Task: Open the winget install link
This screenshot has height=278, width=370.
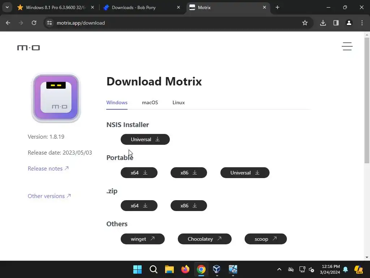Action: (142, 239)
